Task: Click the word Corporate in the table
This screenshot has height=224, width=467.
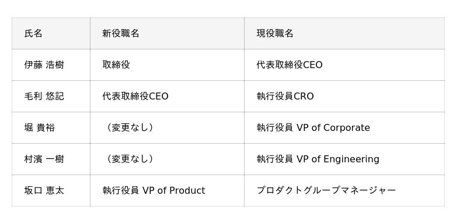Action: point(347,128)
